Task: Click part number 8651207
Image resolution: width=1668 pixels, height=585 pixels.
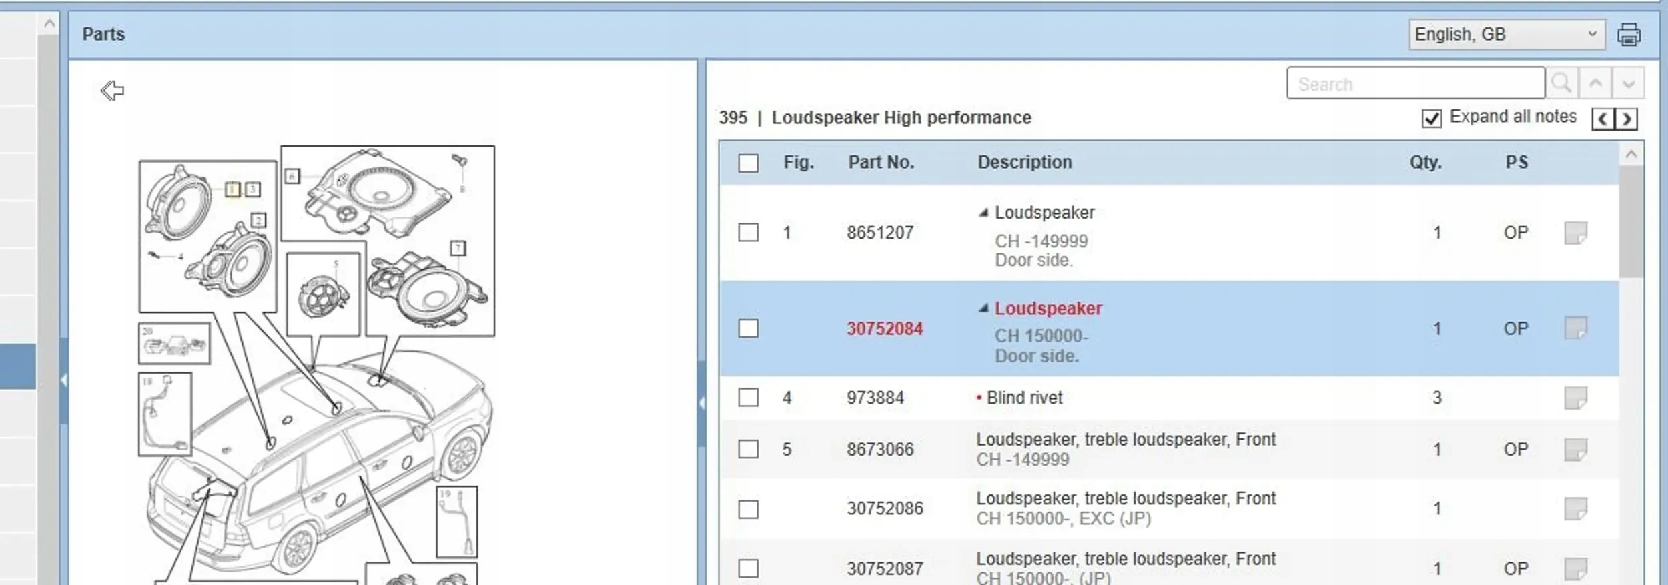Action: [880, 233]
